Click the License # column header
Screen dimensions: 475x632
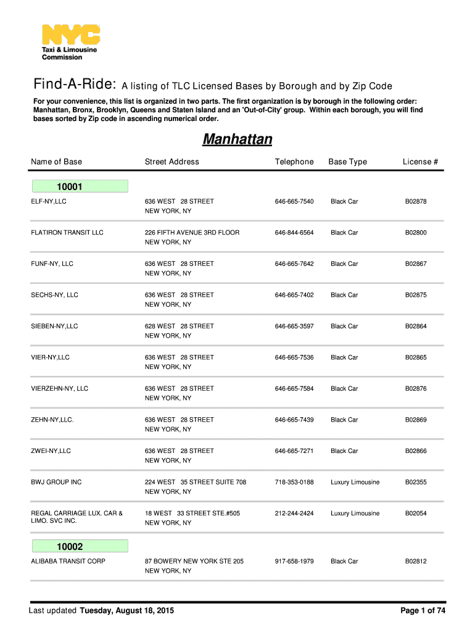point(420,162)
